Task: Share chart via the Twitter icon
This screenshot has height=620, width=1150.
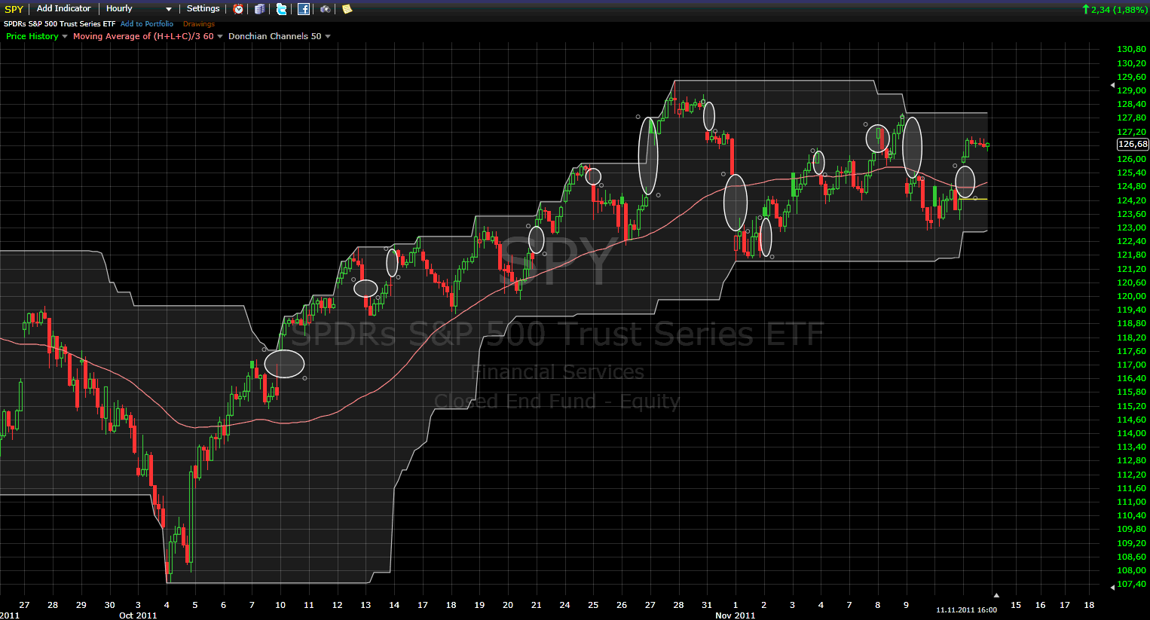Action: 281,9
